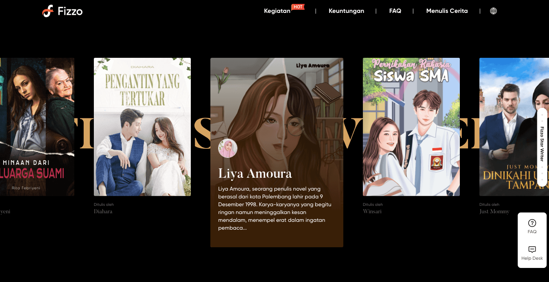The height and width of the screenshot is (282, 549).
Task: Select Menulis Cerita in the navbar
Action: coord(447,11)
